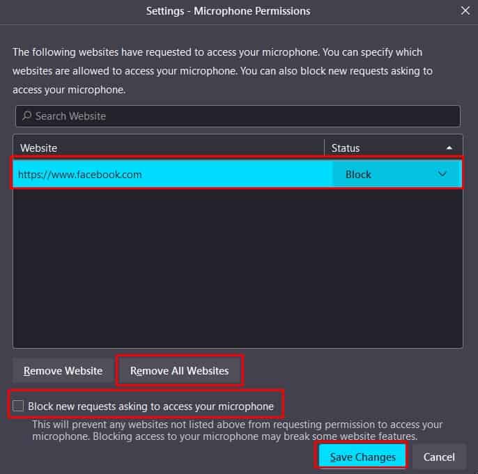Click the Settings - Microphone Permissions title bar
The image size is (478, 474).
coord(229,10)
